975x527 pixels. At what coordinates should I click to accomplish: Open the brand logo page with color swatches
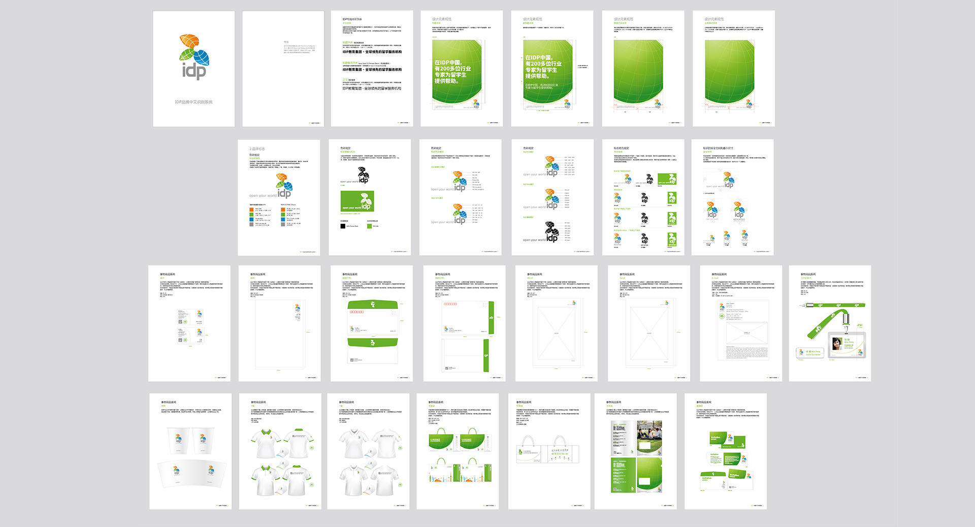pyautogui.click(x=278, y=197)
